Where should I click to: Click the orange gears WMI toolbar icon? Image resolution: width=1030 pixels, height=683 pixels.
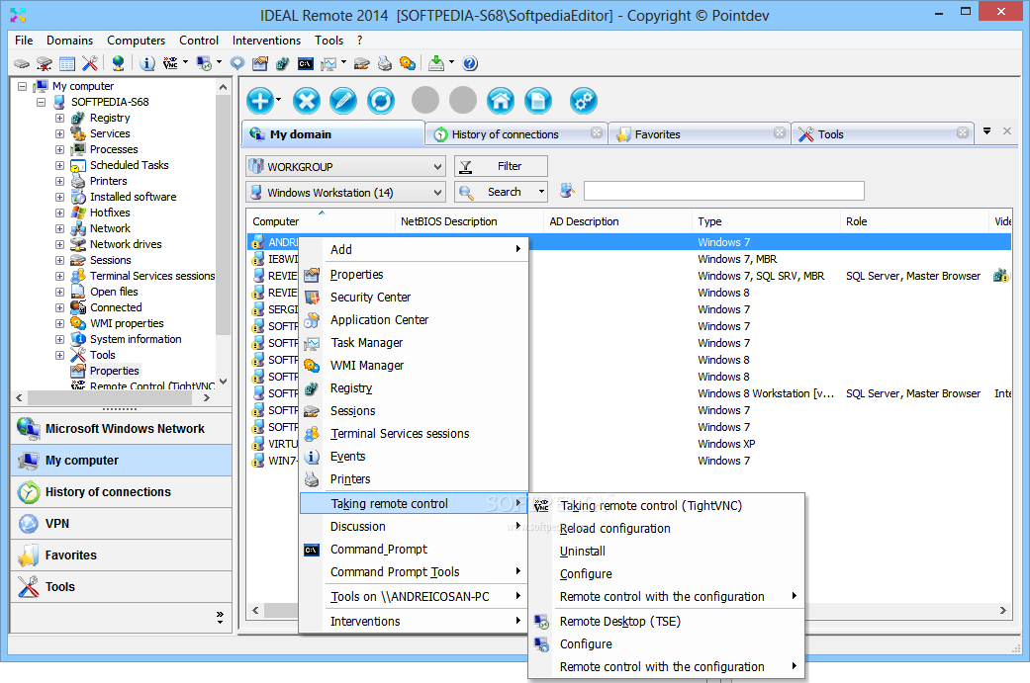(408, 63)
